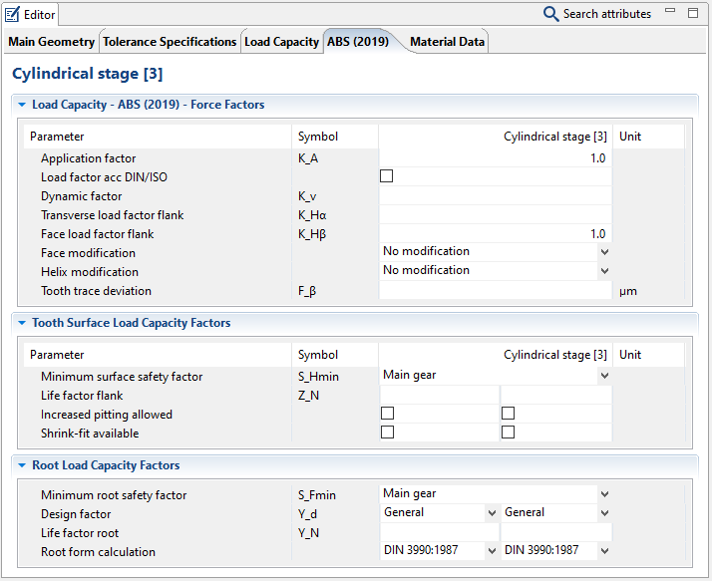
Task: Enable Load factor acc DIN/ISO checkbox
Action: point(387,176)
